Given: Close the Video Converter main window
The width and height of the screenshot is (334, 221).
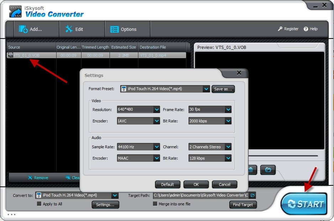Looking at the screenshot, I should tap(324, 5).
